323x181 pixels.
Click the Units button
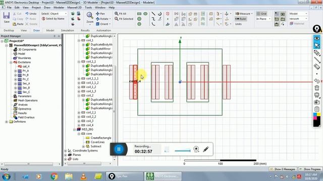click(238, 24)
